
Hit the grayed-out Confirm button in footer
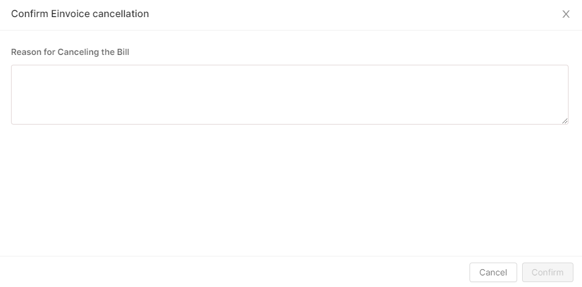(547, 272)
